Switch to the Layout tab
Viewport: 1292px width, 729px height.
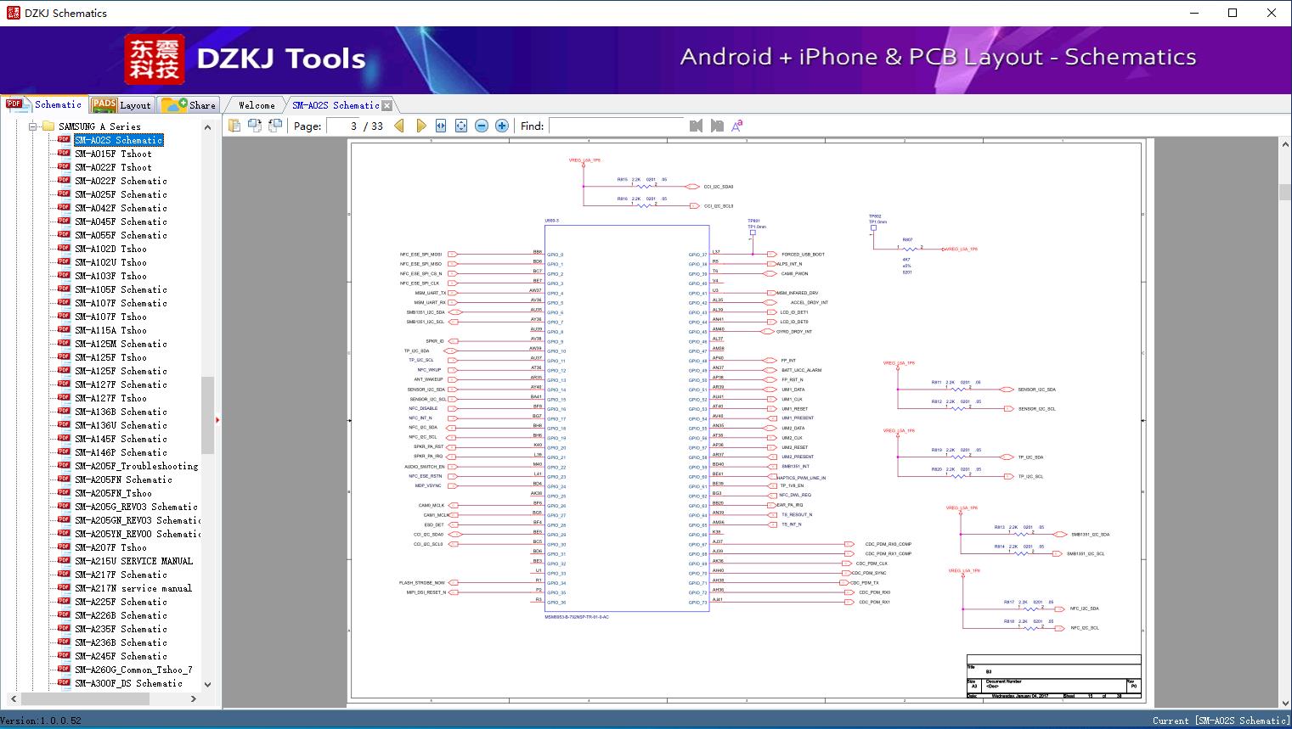(x=121, y=105)
